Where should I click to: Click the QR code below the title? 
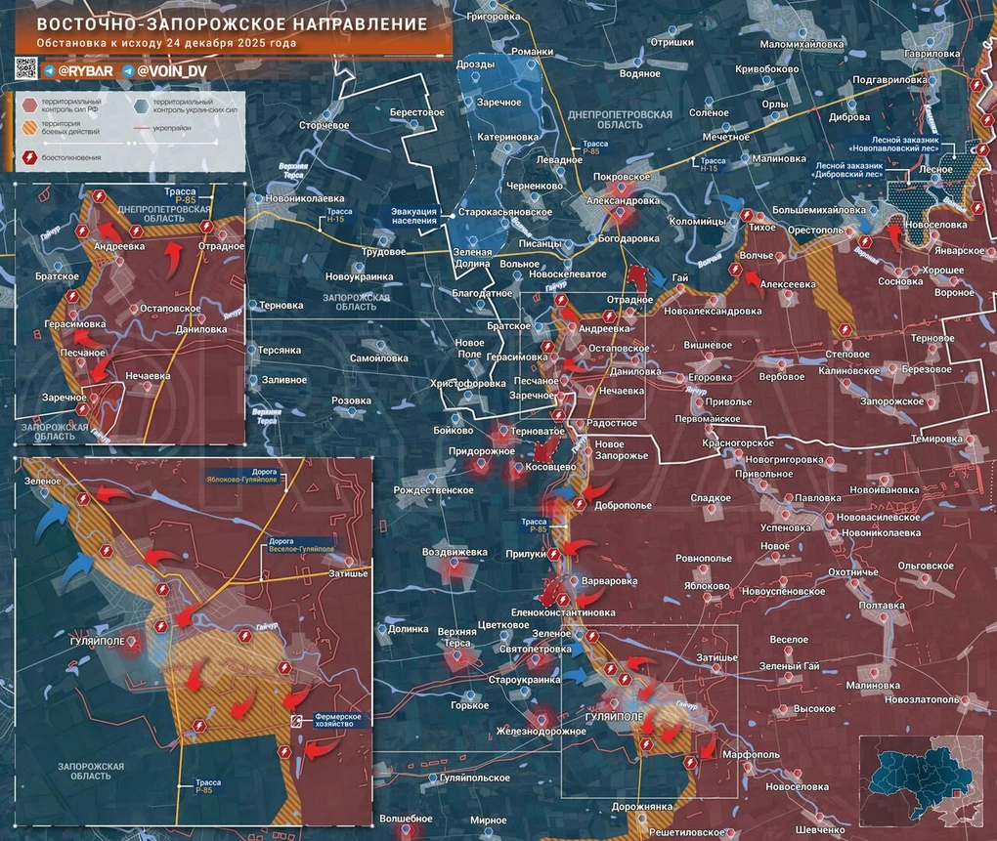[x=26, y=69]
